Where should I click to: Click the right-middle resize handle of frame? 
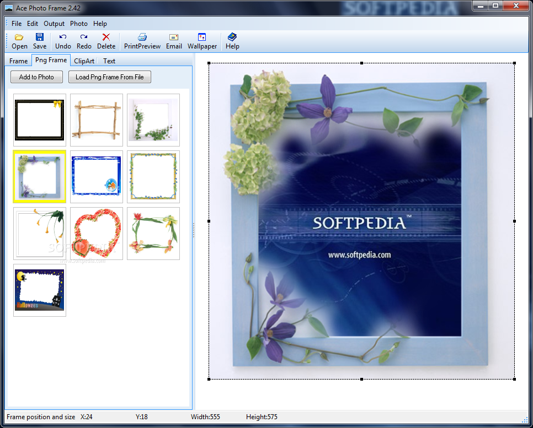[x=514, y=221]
